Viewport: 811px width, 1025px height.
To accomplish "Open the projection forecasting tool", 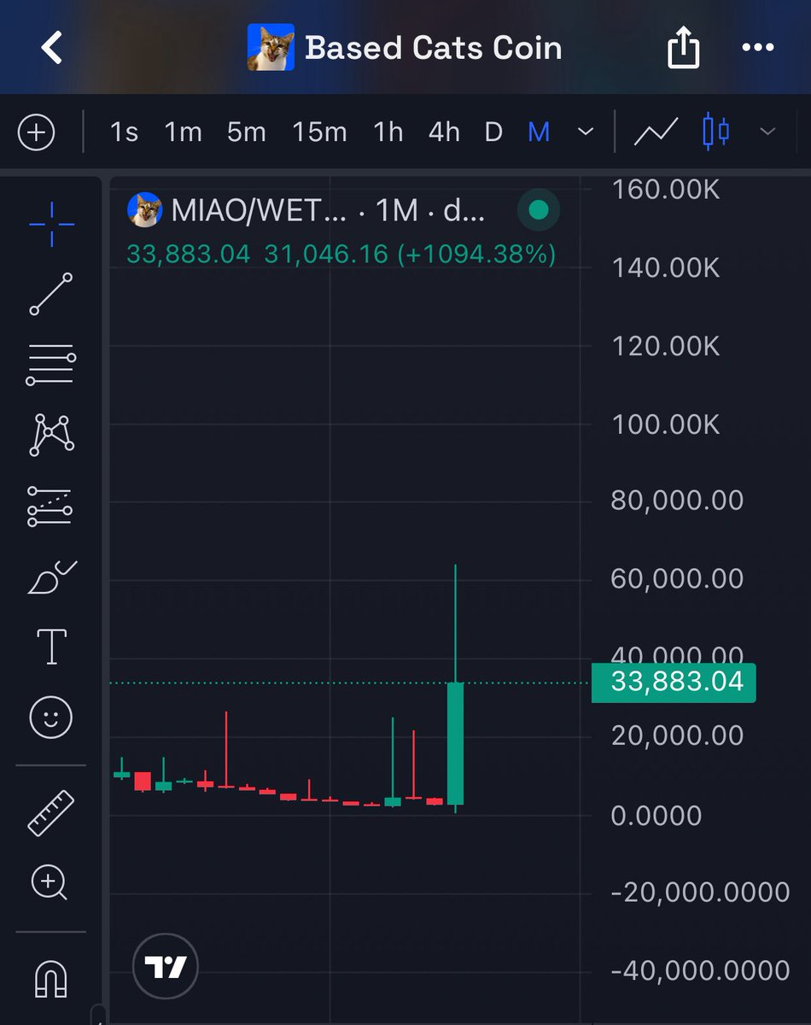I will click(50, 505).
